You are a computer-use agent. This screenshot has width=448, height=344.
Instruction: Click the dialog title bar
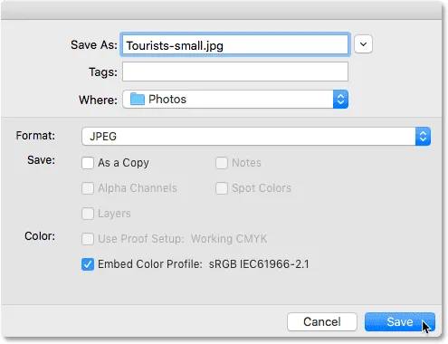click(222, 10)
